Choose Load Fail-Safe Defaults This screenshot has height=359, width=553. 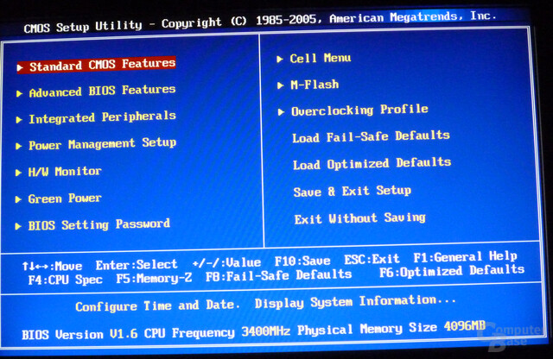tap(371, 136)
